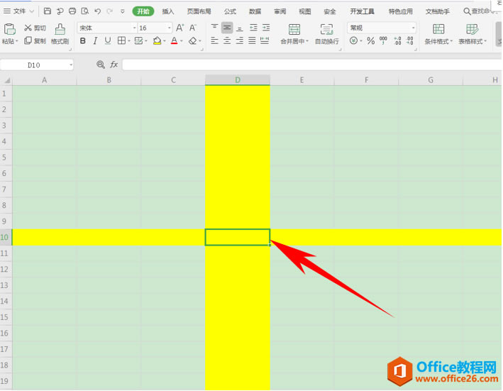Click the Conditional Formatting (条件格式) icon
The image size is (503, 391).
click(438, 29)
